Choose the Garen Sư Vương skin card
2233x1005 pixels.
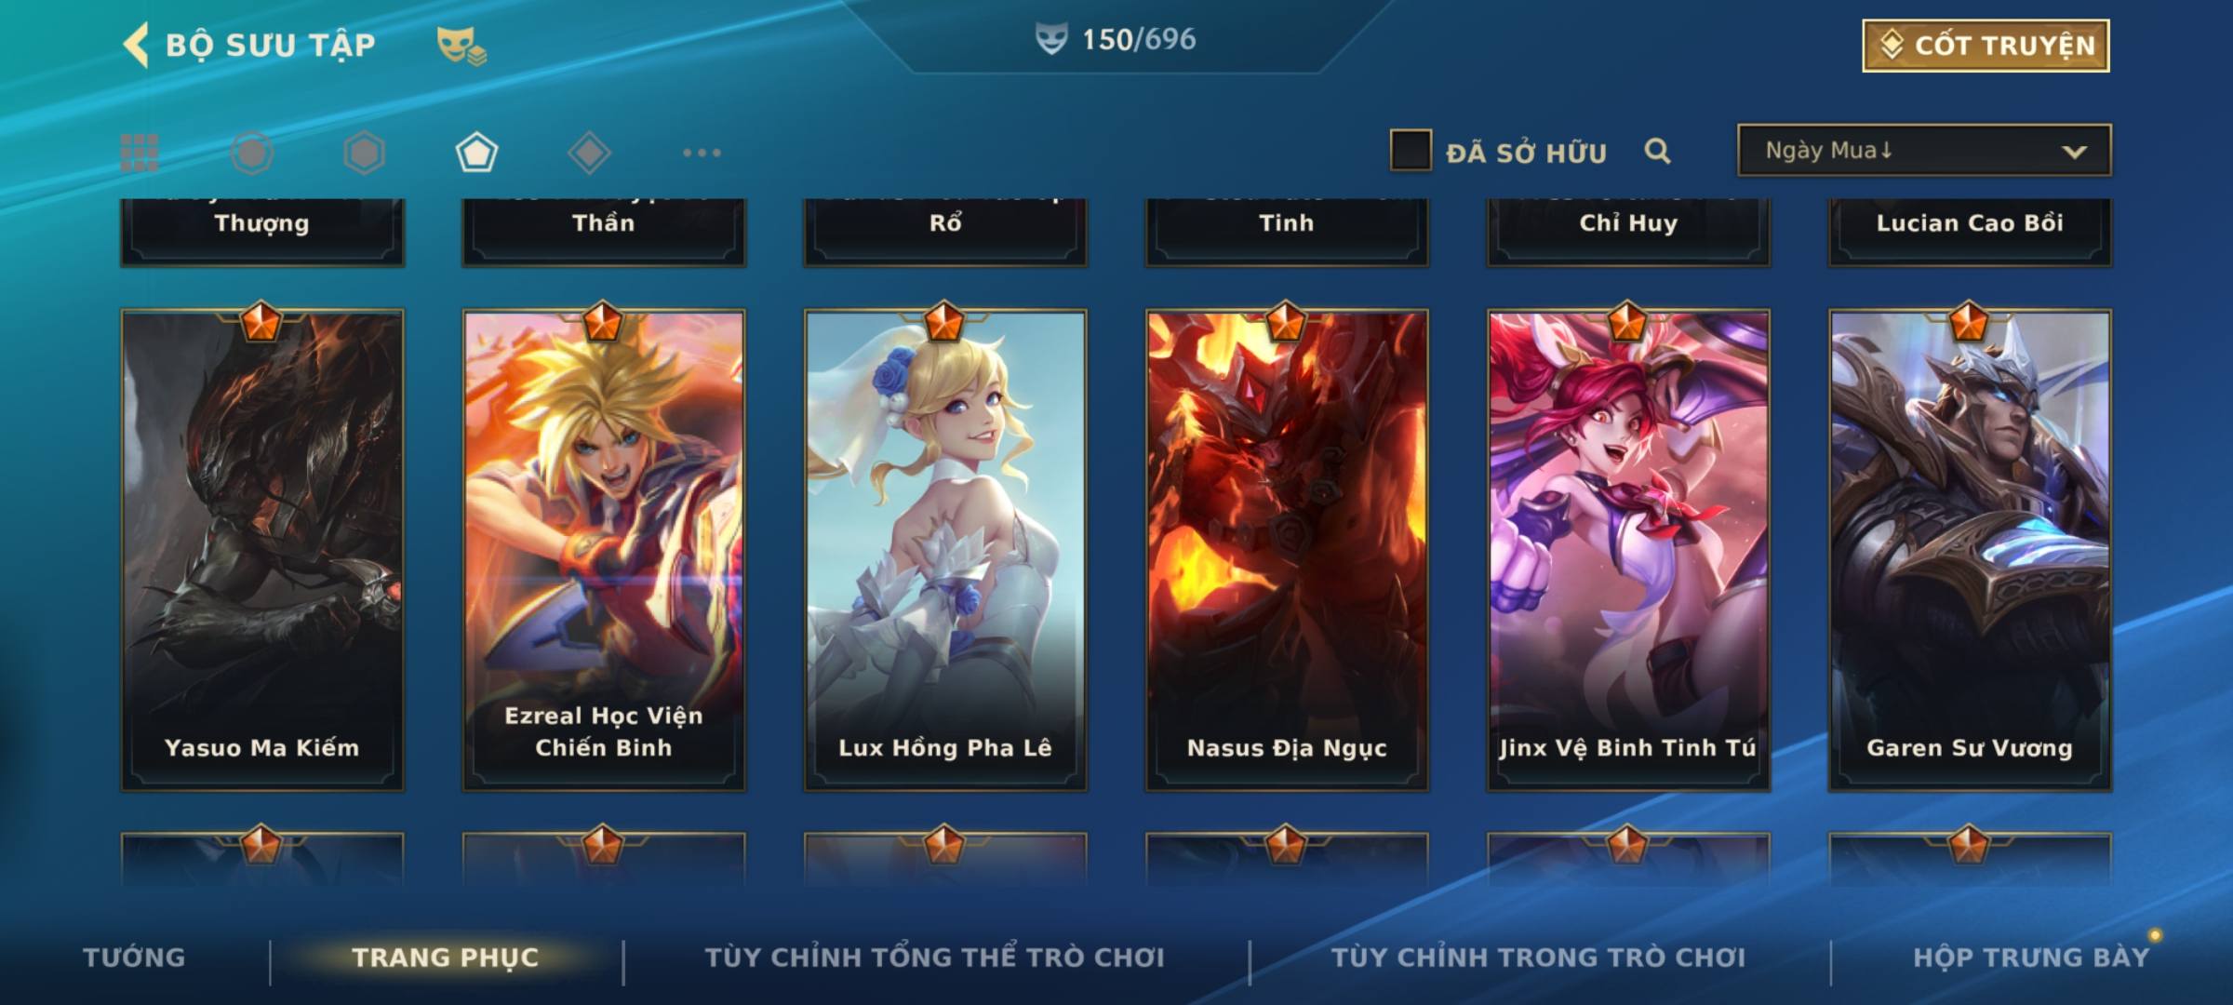click(1970, 550)
